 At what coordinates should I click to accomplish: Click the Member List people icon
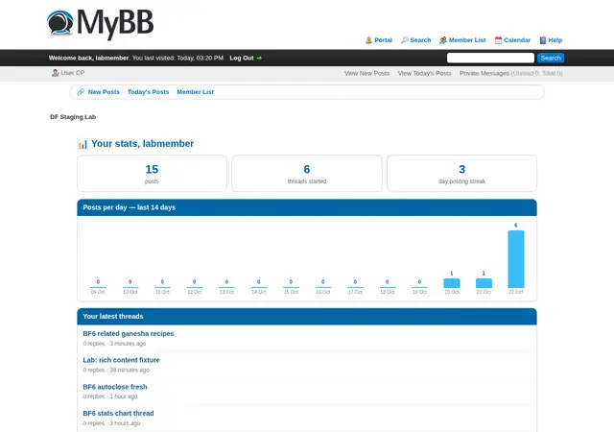point(443,40)
